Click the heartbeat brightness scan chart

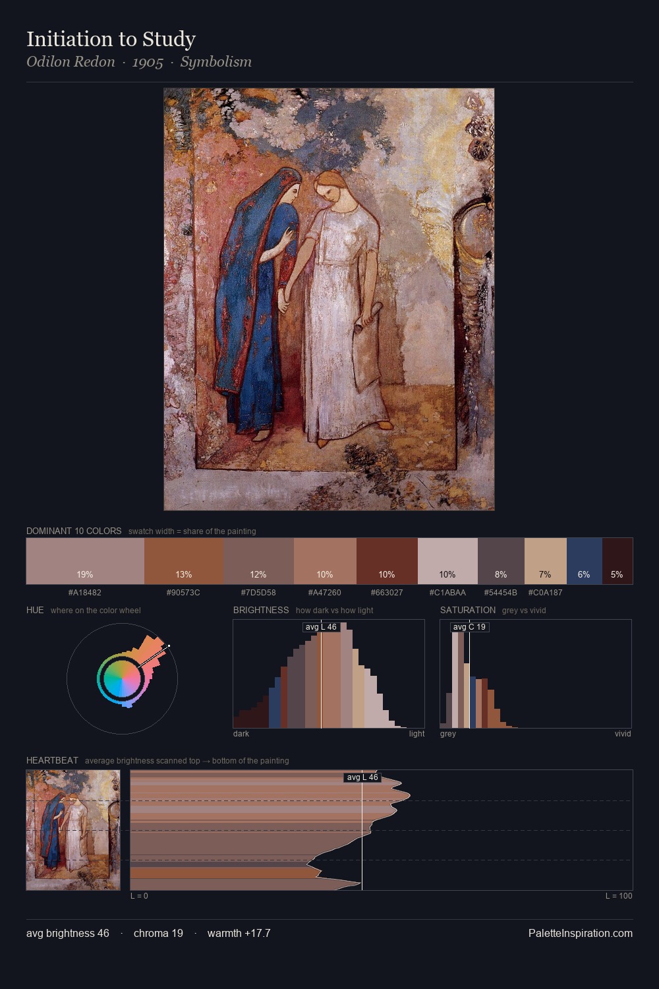click(x=382, y=830)
